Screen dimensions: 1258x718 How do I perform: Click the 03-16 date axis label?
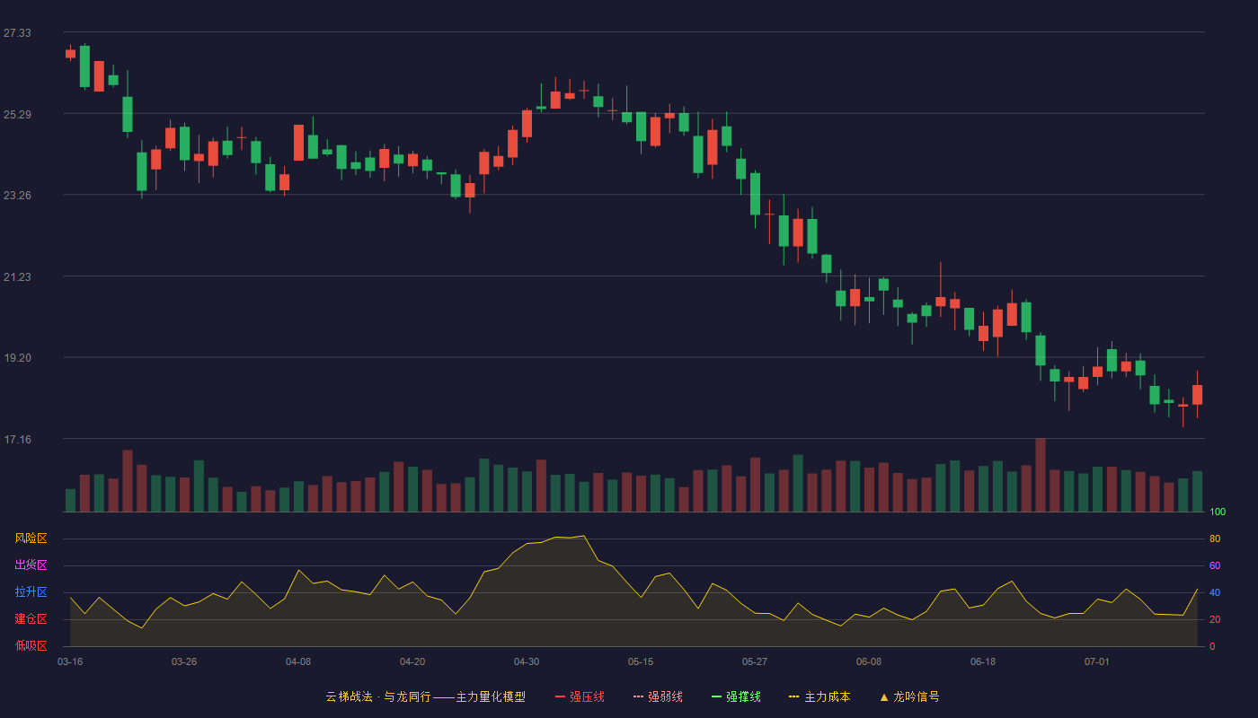(70, 661)
